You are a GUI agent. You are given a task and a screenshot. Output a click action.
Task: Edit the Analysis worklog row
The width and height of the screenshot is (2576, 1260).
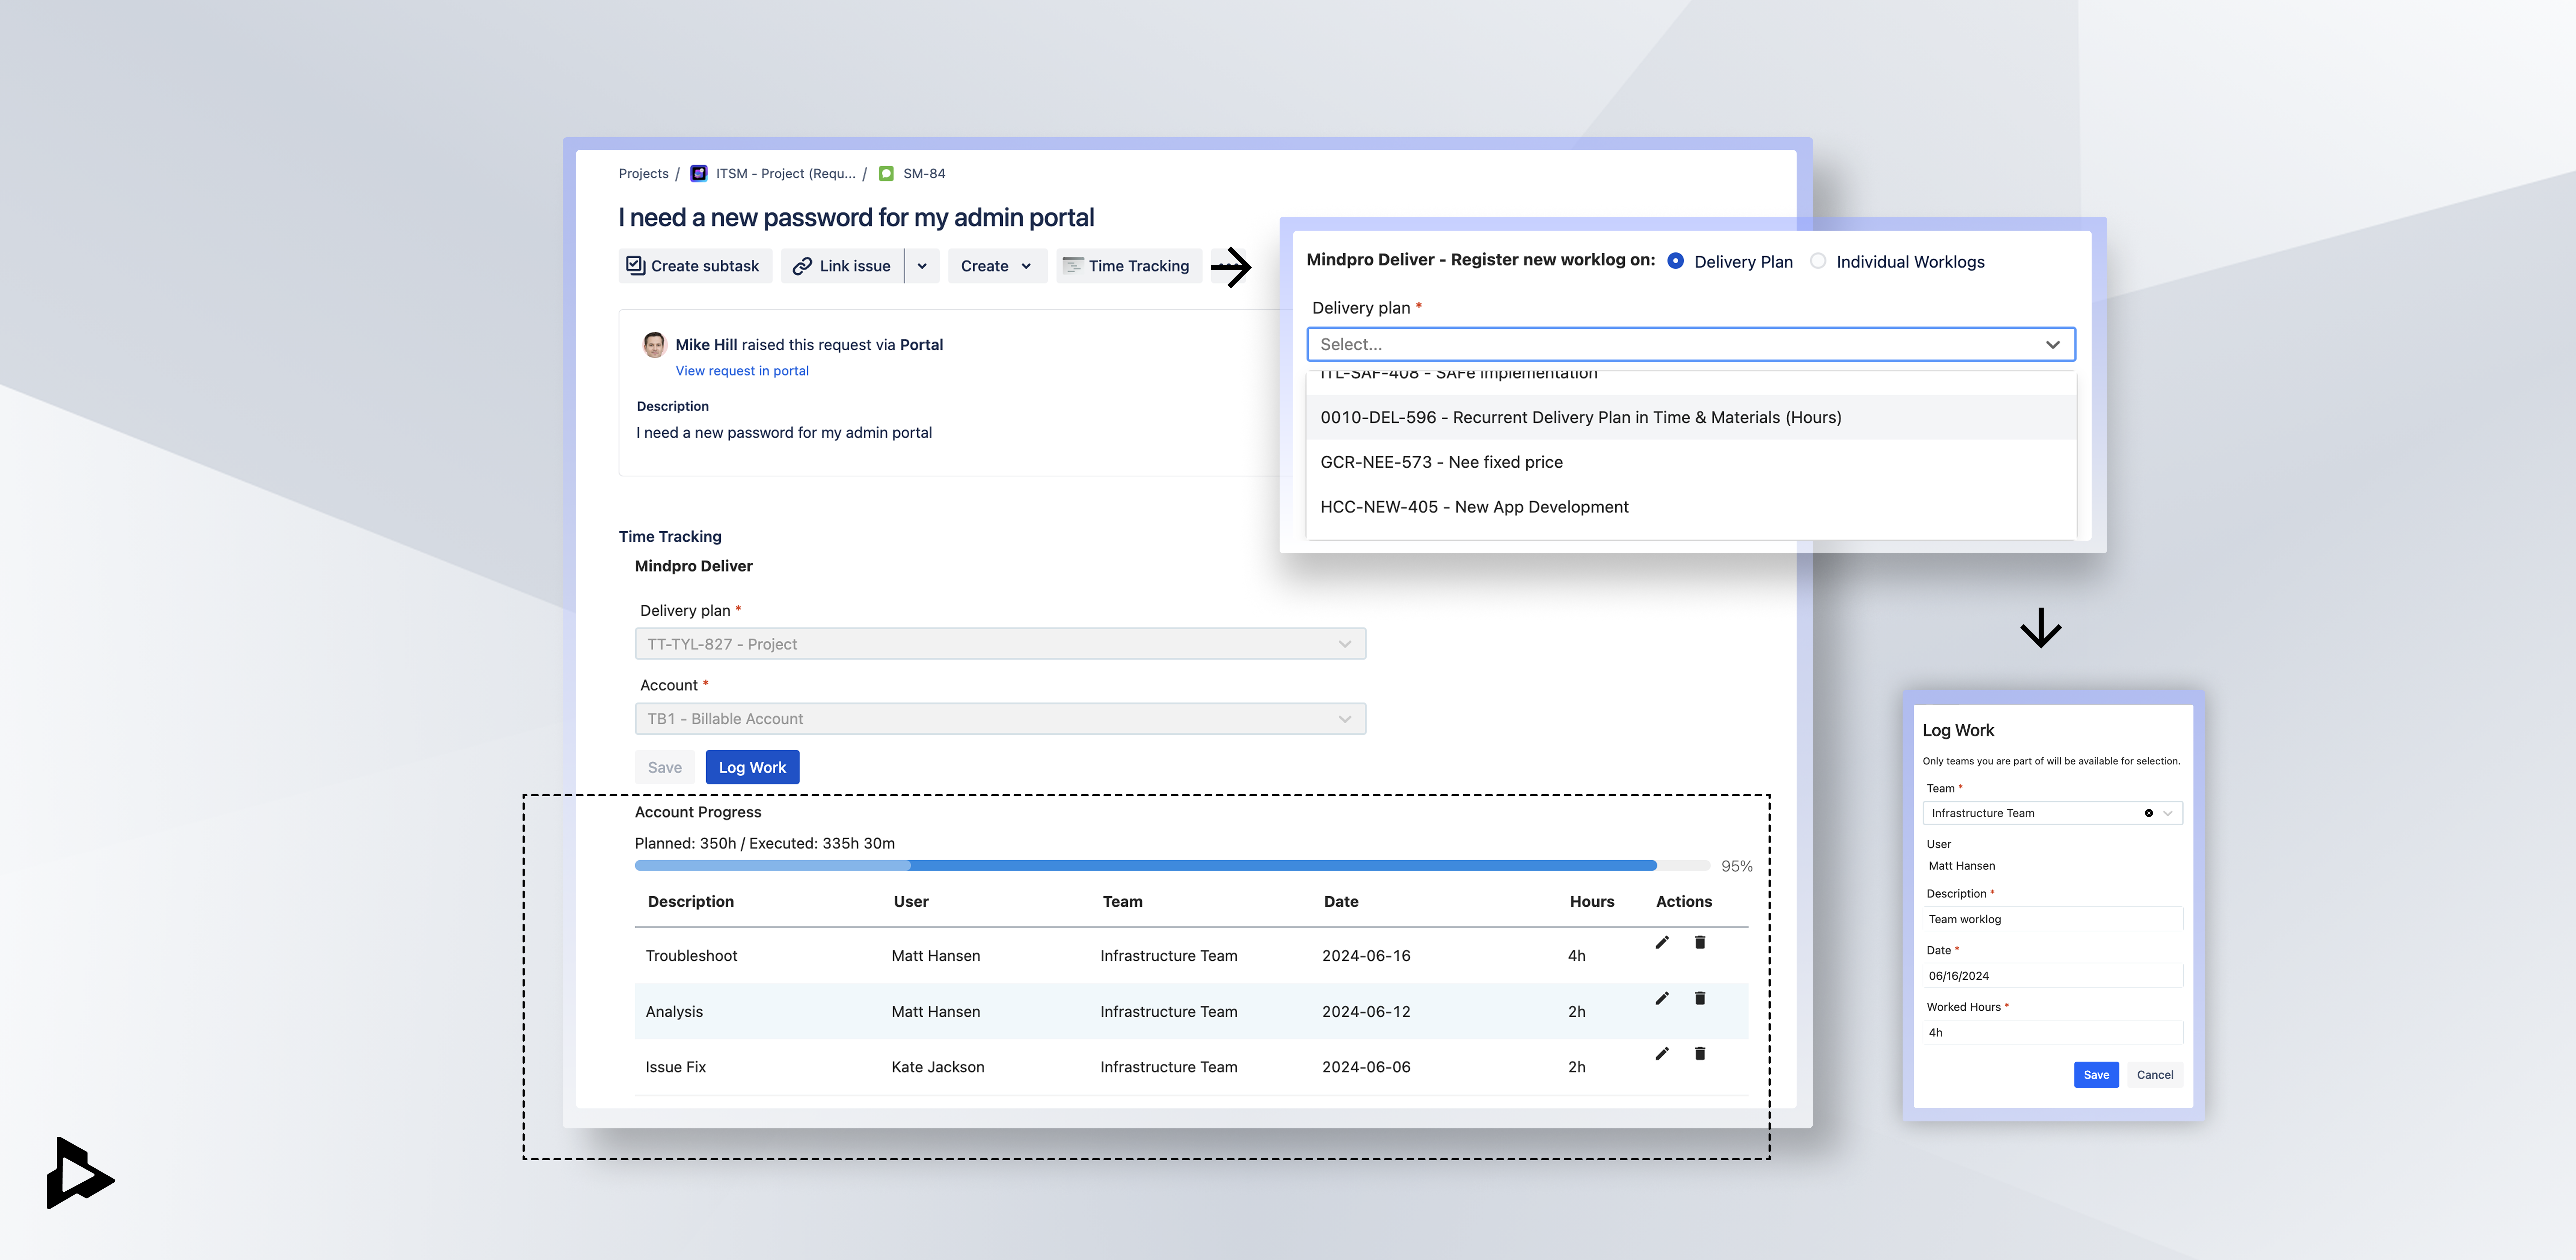pyautogui.click(x=1662, y=998)
